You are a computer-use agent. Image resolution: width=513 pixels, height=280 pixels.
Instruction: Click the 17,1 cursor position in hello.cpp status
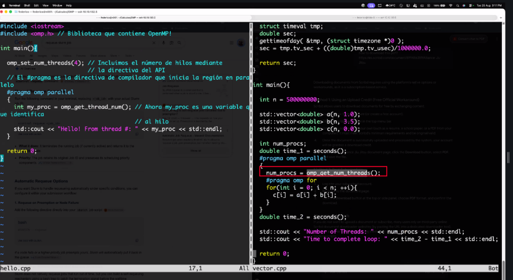pos(195,268)
